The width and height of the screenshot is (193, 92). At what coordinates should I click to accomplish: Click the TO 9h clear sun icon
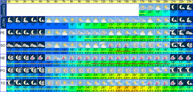pyautogui.click(x=80, y=83)
